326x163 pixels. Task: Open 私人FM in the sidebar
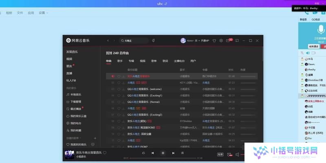pyautogui.click(x=71, y=80)
